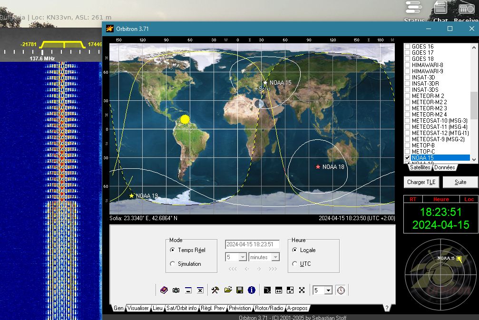Click the Charger TLE button
The height and width of the screenshot is (320, 479).
(x=421, y=182)
